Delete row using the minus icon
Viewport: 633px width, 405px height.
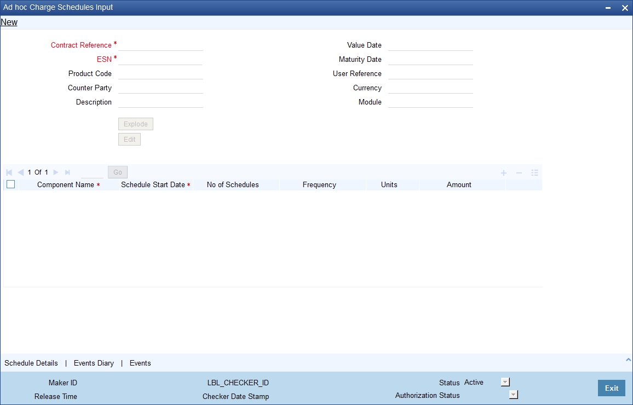click(519, 172)
